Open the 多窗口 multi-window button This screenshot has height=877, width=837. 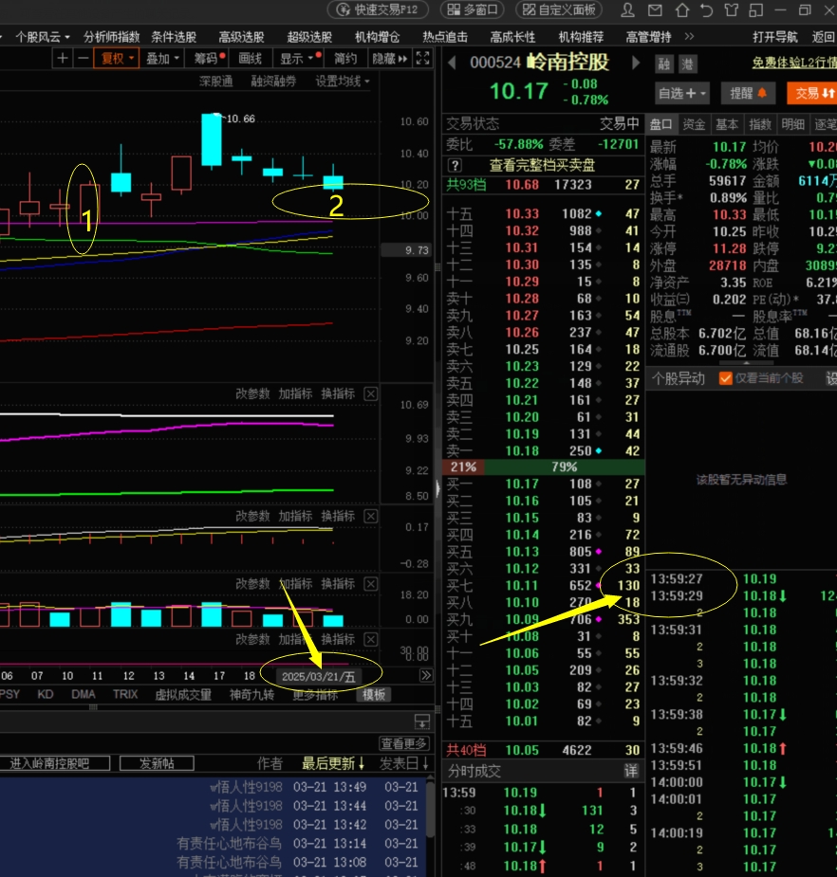(x=472, y=9)
